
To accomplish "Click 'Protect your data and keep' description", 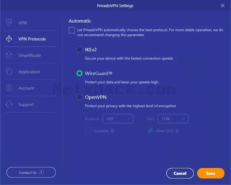I will point(122,82).
